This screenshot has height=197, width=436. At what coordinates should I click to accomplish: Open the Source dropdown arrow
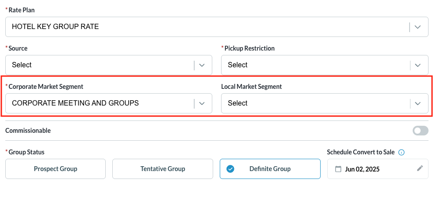point(202,65)
